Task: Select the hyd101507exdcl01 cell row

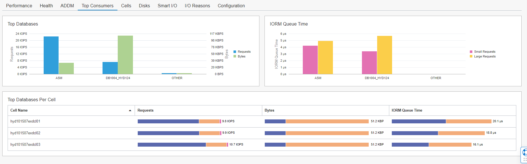Action: [x=25, y=121]
